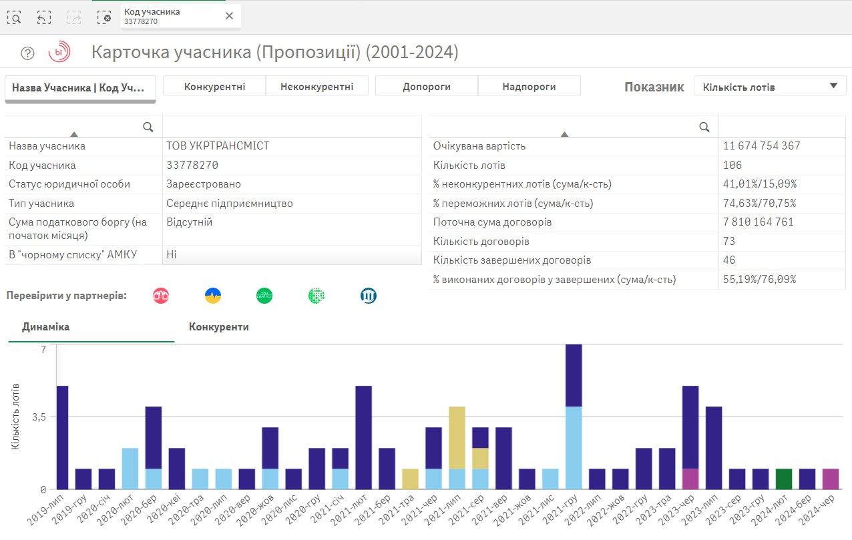Open the Показник dropdown

click(x=769, y=85)
